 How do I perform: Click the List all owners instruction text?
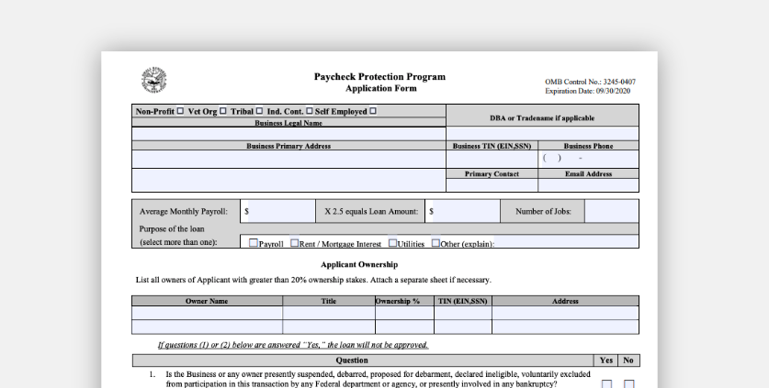pos(313,280)
